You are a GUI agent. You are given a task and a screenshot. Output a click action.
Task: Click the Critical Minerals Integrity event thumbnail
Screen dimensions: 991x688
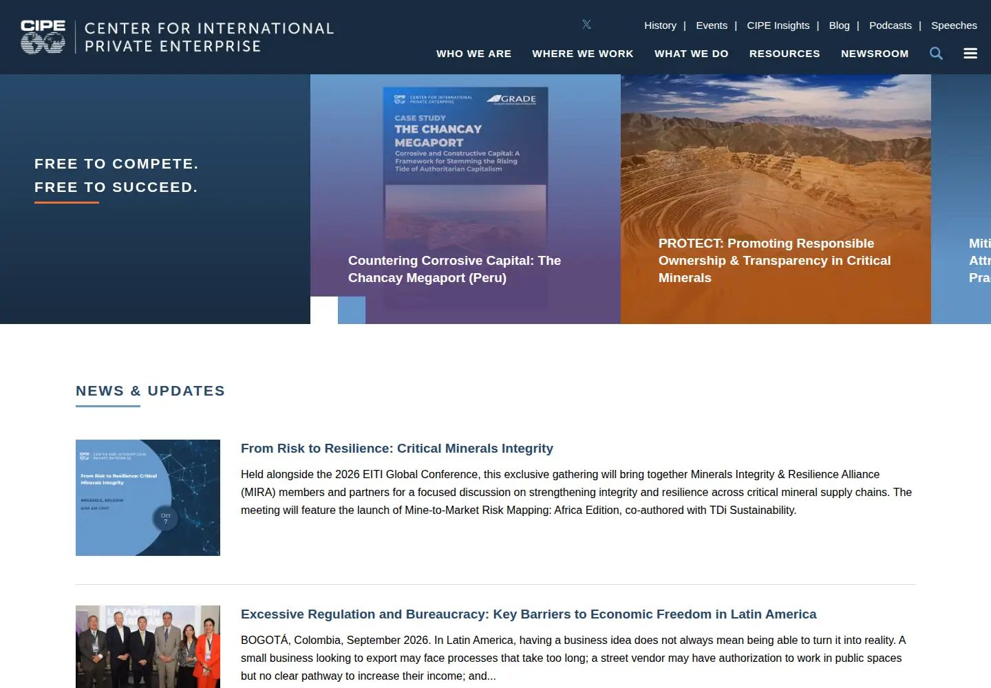coord(148,497)
